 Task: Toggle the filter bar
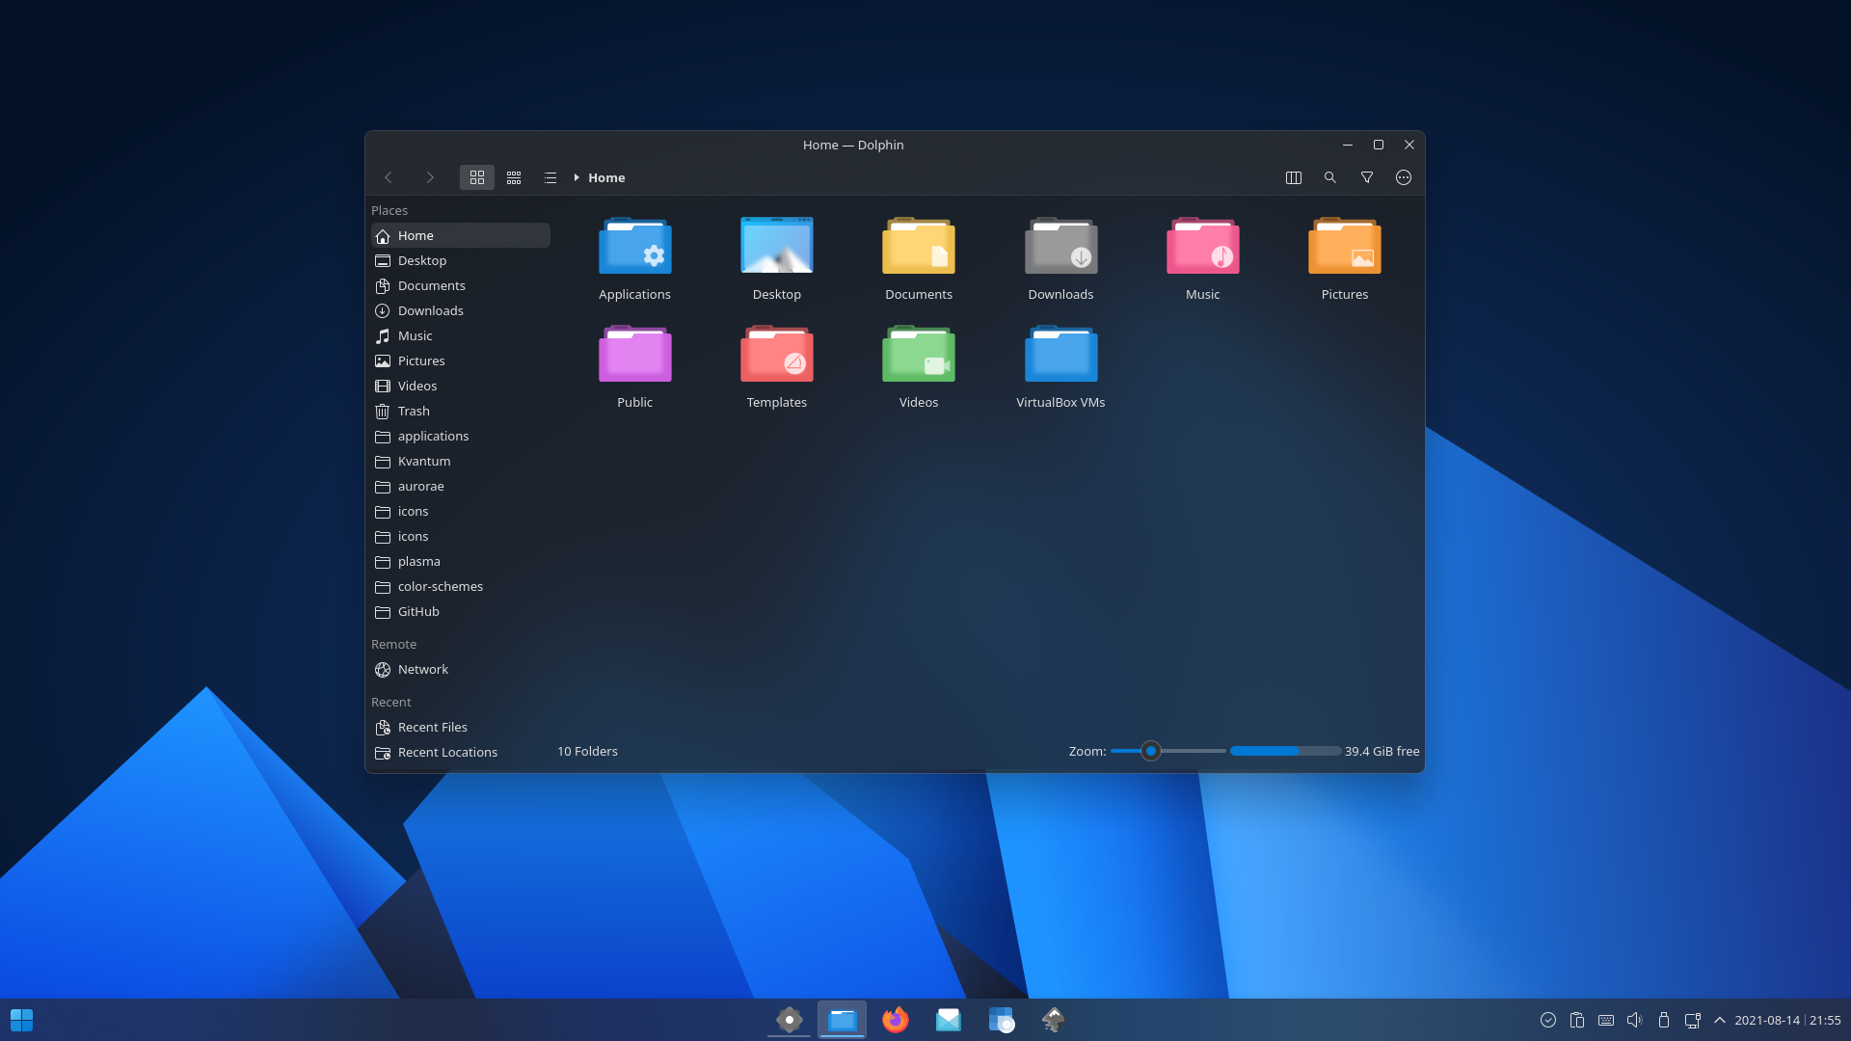coord(1367,177)
